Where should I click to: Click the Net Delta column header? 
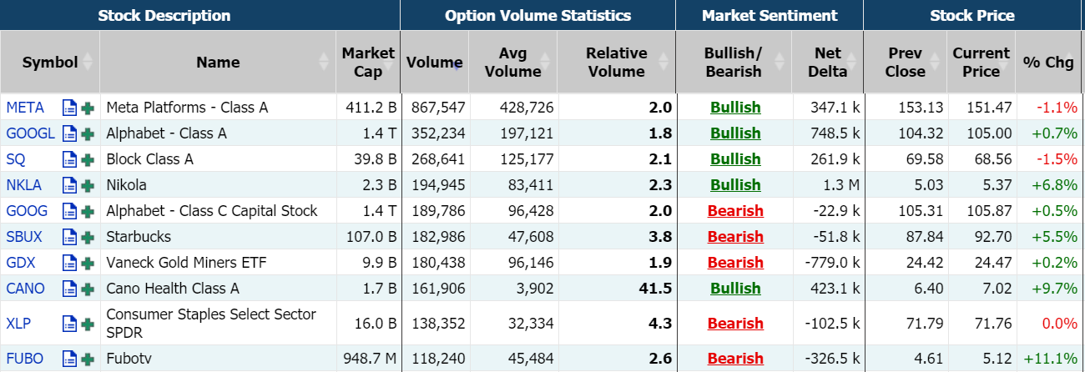coord(828,62)
